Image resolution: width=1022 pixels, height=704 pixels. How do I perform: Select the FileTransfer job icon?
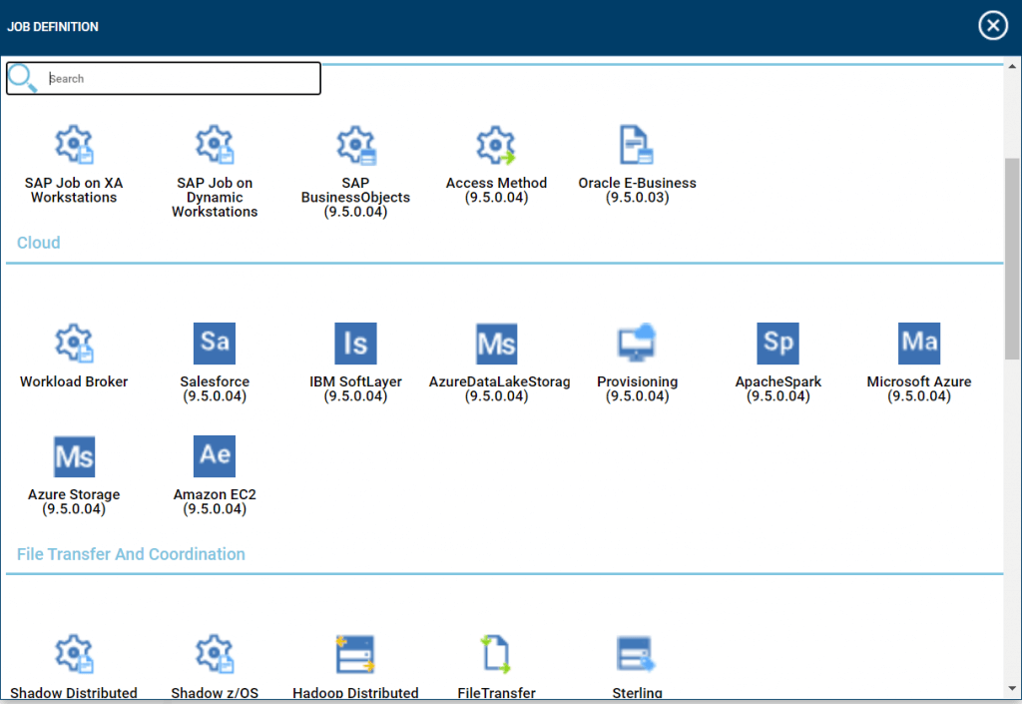coord(496,654)
